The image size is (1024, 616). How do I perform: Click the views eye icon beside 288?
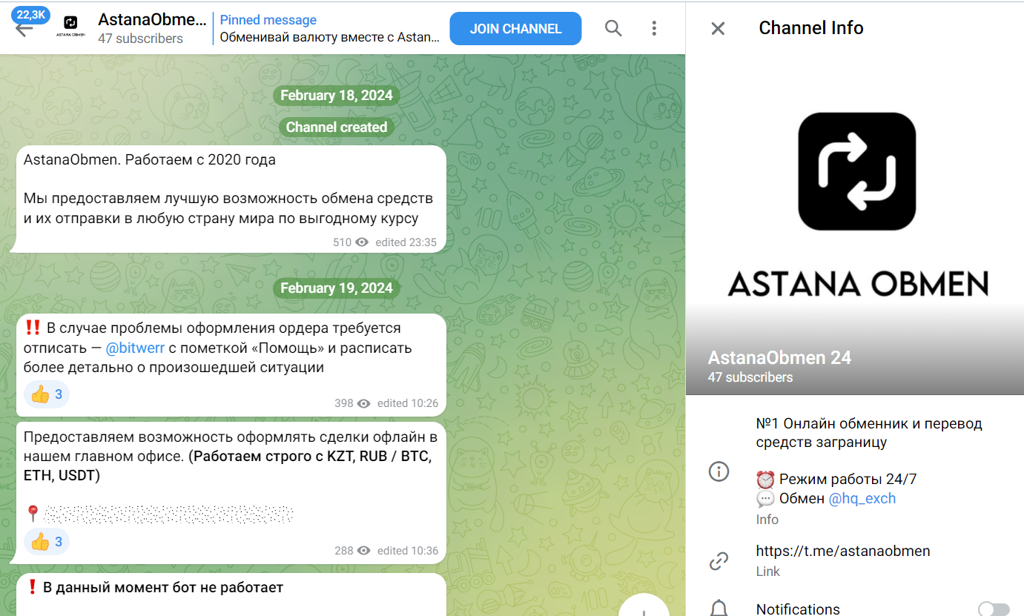point(363,551)
